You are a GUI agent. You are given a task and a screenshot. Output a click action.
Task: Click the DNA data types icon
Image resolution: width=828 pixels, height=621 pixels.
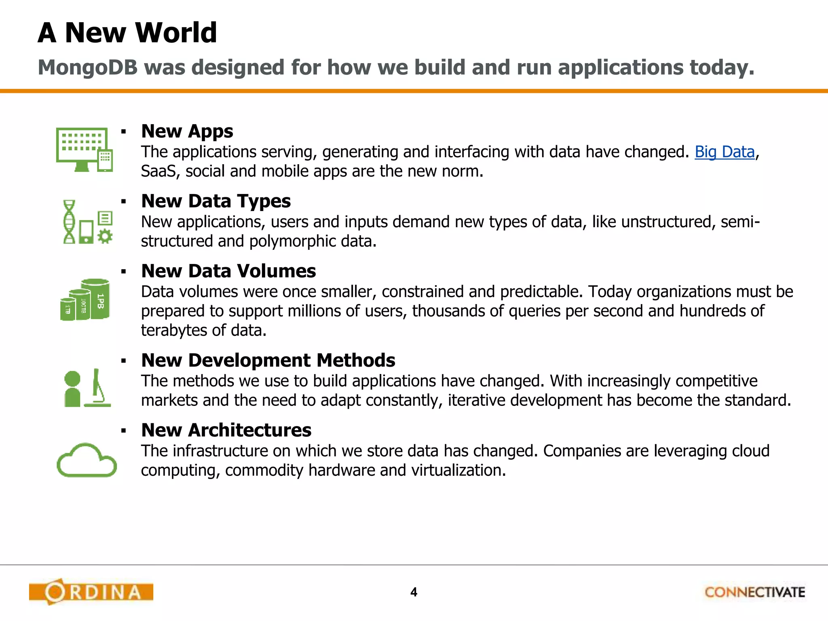point(70,222)
